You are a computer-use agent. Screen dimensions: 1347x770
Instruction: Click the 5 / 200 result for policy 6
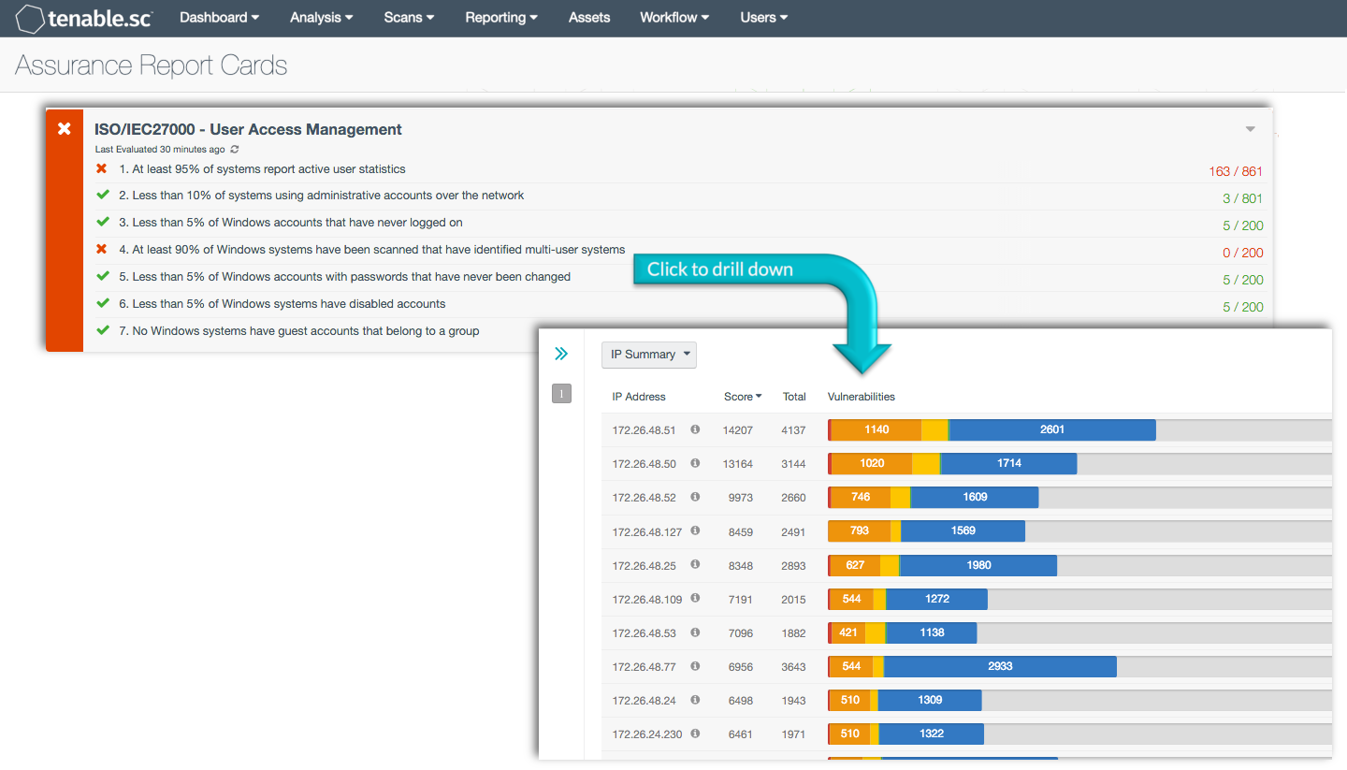[x=1242, y=307]
